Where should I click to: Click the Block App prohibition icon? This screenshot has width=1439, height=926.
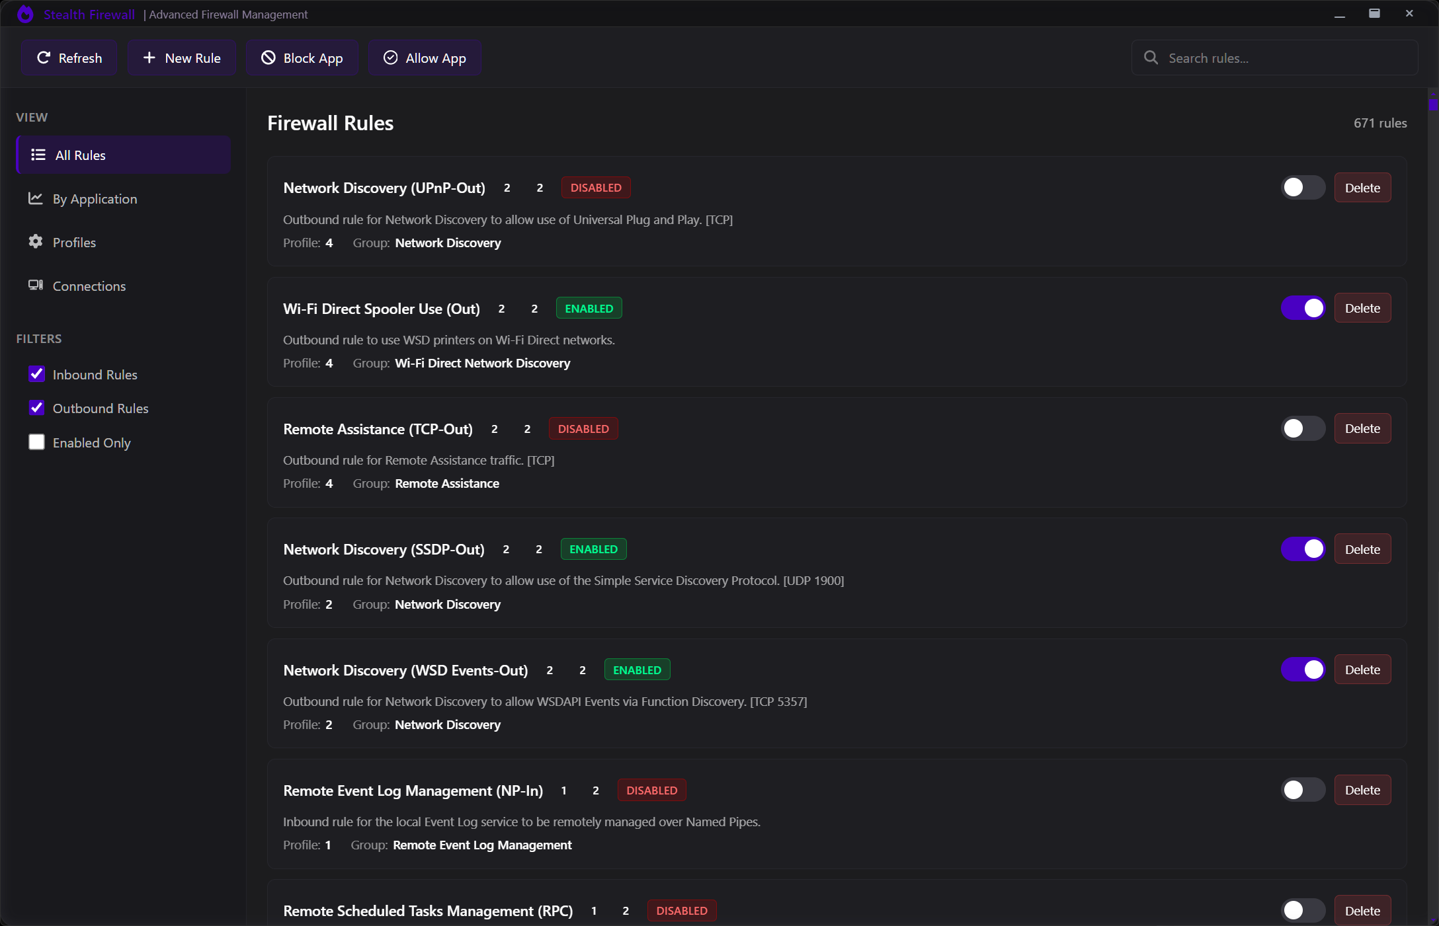(268, 58)
